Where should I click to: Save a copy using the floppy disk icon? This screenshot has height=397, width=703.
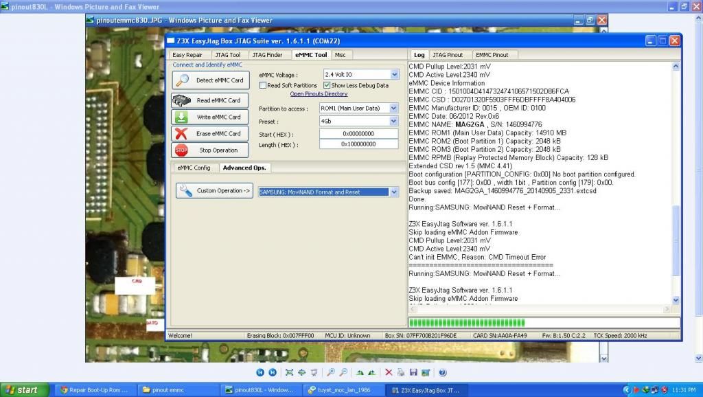click(x=413, y=372)
